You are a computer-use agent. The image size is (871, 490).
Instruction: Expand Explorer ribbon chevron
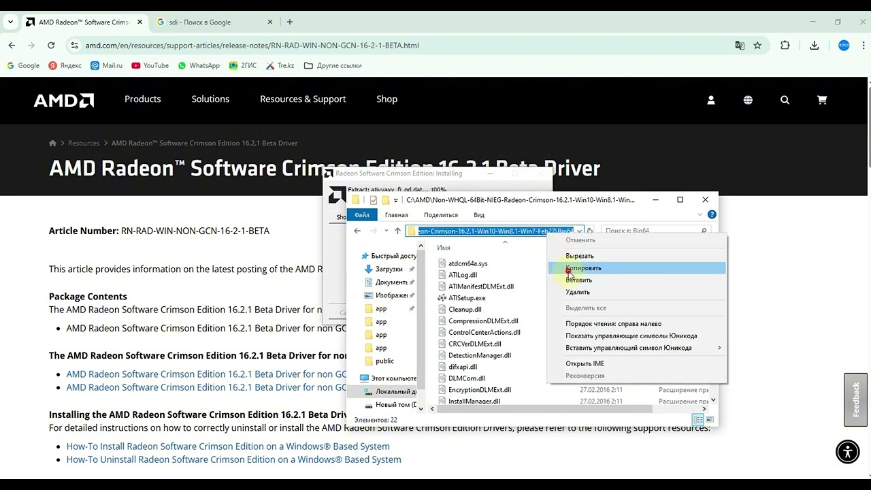[700, 215]
